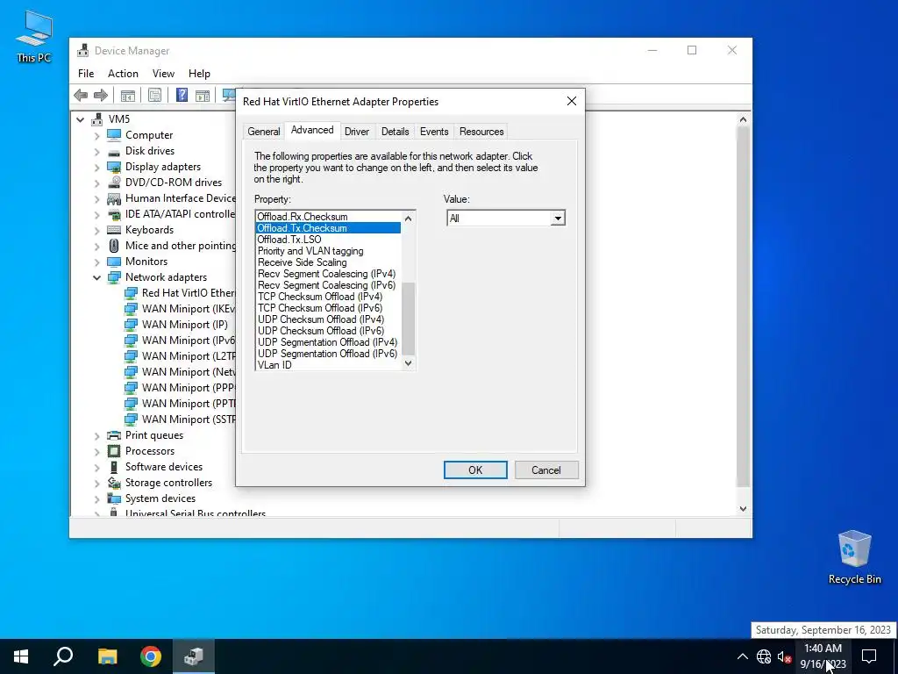
Task: Open taskbar Search magnifier
Action: coord(63,656)
